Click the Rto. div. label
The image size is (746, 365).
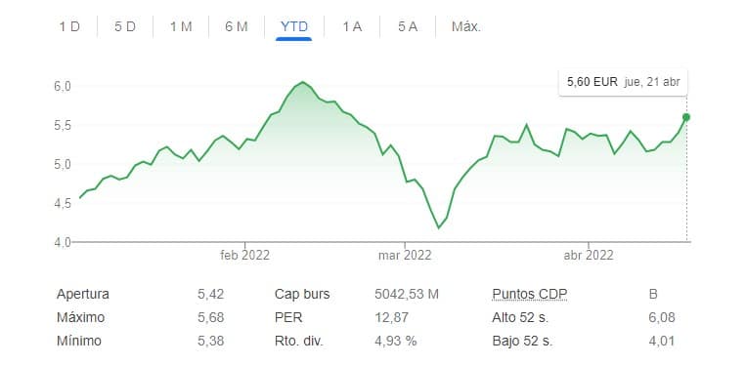click(x=299, y=341)
